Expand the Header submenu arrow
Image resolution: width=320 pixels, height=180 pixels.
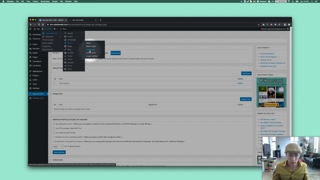[x=82, y=33]
